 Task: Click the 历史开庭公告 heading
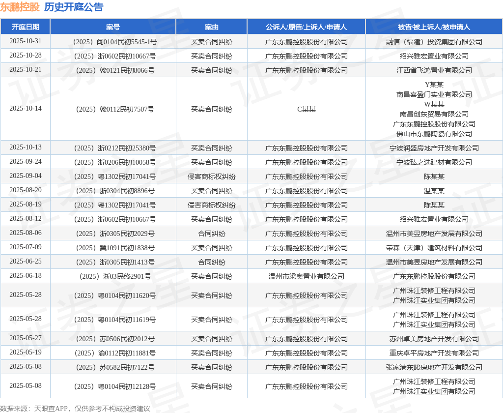point(74,7)
